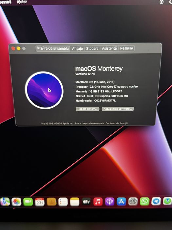The width and height of the screenshot is (172, 230).
Task: Open App Store in Dock
Action: coord(122,201)
